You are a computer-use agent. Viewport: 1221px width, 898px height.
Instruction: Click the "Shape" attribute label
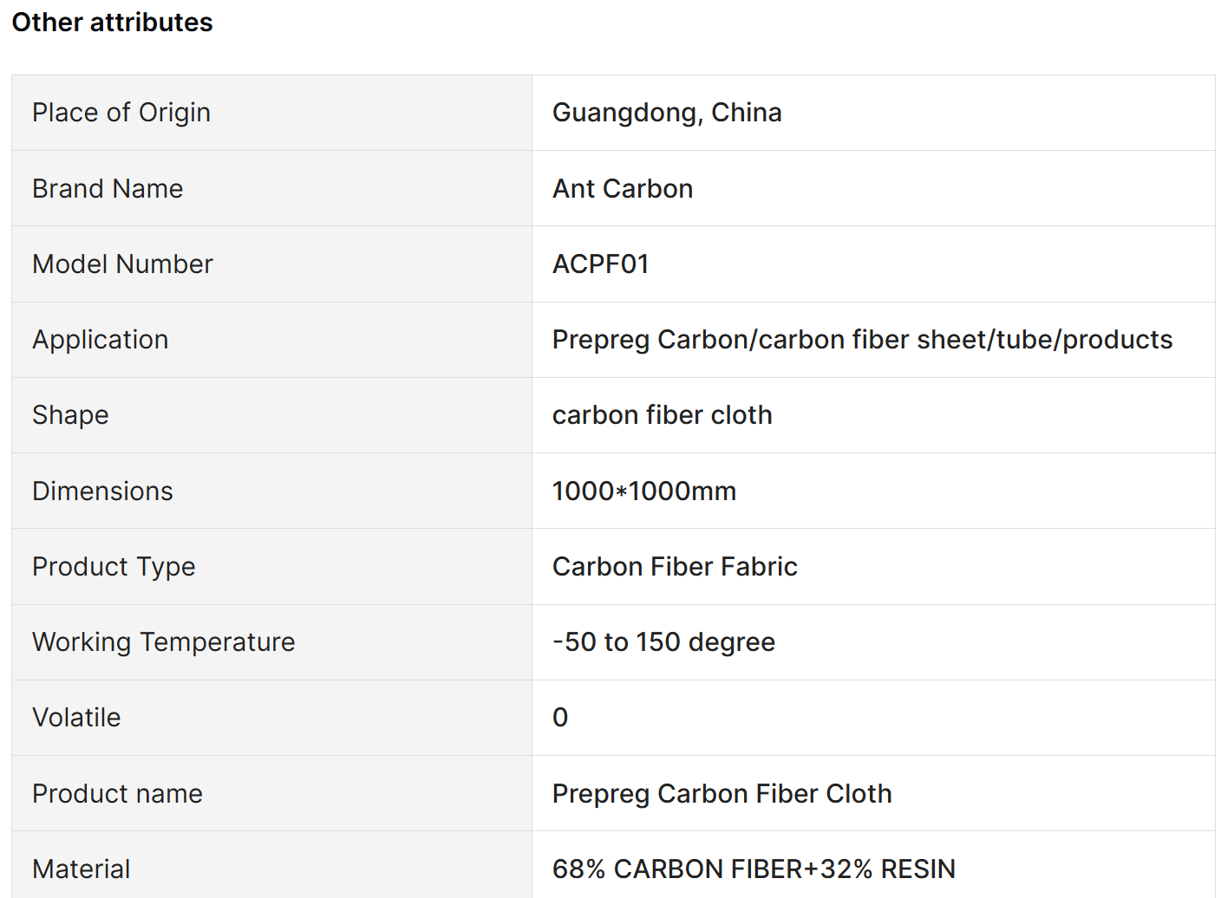[71, 415]
